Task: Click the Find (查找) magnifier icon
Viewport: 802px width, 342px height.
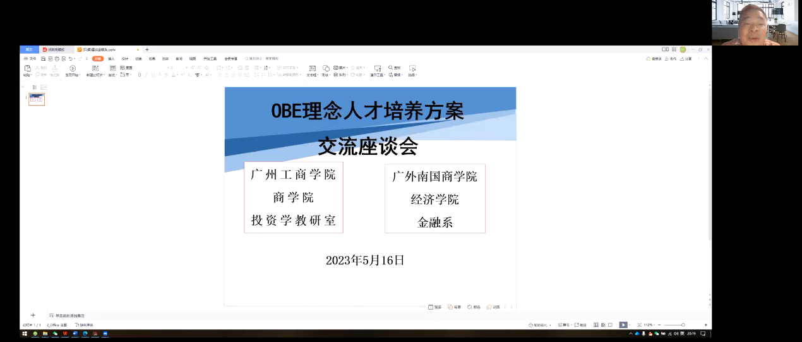Action: coord(391,68)
